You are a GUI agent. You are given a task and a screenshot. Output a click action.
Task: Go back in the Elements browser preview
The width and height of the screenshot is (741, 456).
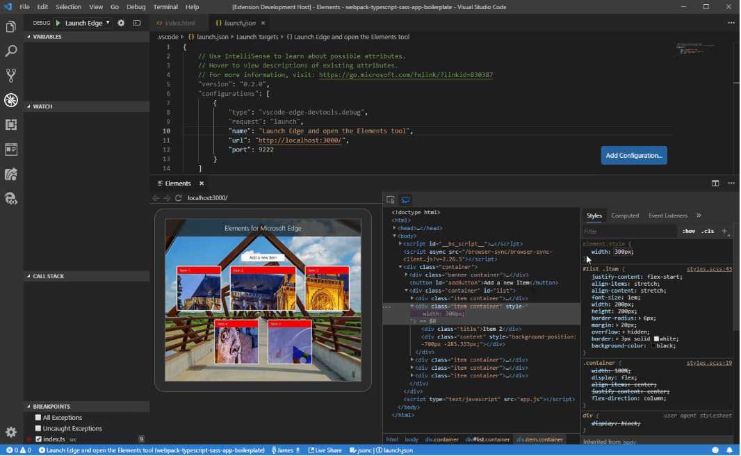[156, 198]
